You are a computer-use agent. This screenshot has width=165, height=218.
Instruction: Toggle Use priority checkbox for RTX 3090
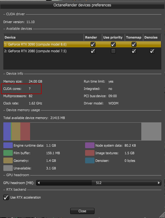pos(113,44)
